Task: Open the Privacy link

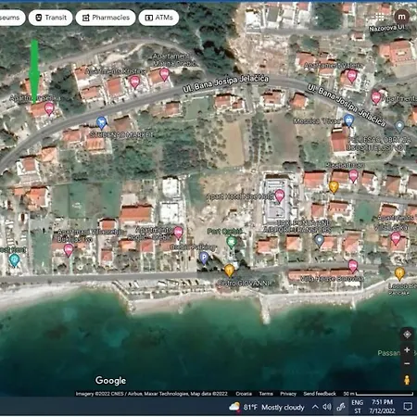Action: 288,394
